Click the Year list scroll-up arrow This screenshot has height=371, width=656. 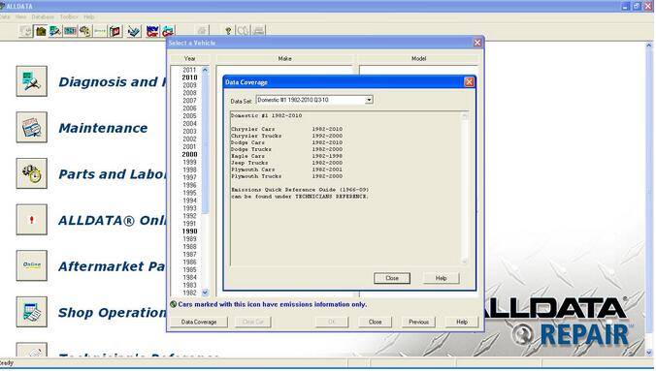click(x=205, y=70)
